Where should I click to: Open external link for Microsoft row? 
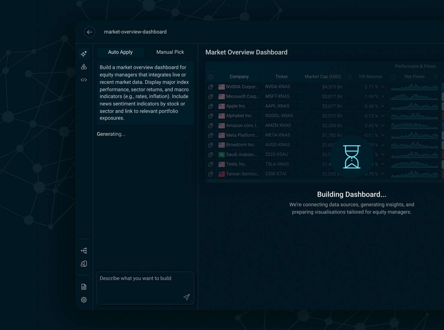click(x=211, y=96)
